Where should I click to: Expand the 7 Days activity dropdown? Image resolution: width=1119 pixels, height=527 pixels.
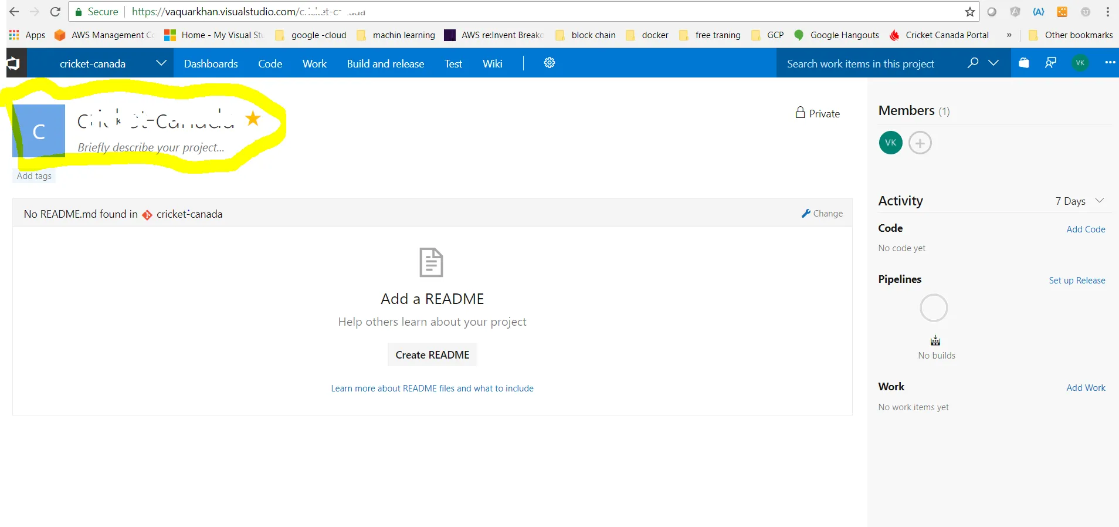click(1080, 201)
